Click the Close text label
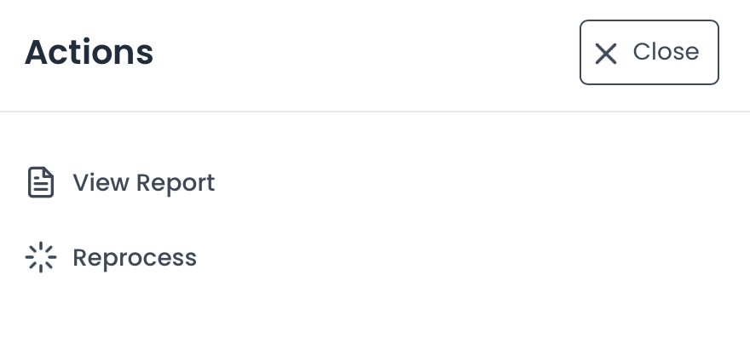The width and height of the screenshot is (750, 344). pyautogui.click(x=666, y=52)
